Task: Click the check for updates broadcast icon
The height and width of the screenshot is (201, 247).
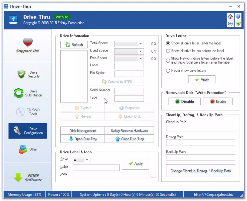Action: 230,24
